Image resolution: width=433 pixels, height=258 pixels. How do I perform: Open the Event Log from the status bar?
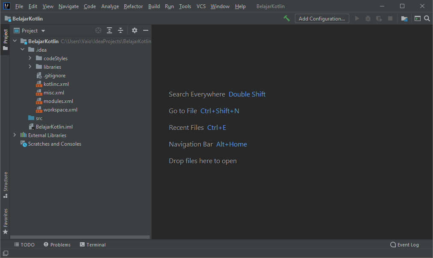click(x=404, y=244)
